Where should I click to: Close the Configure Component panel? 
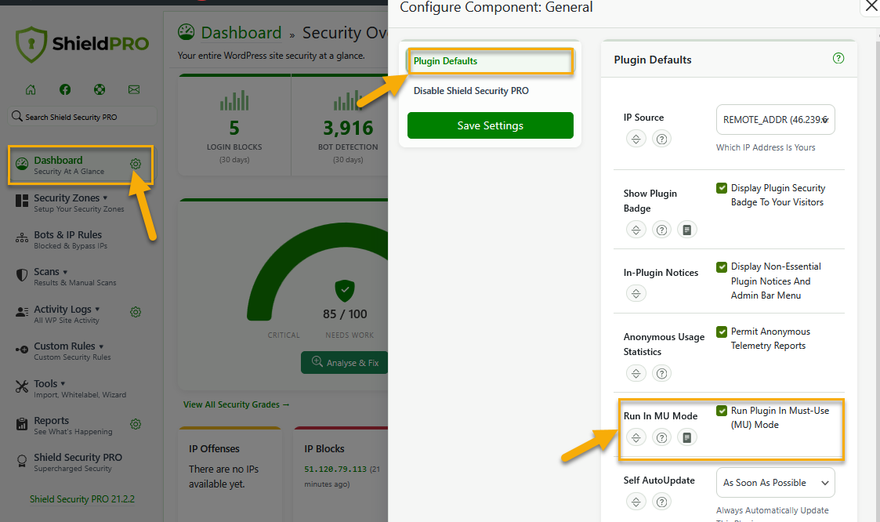(x=871, y=6)
